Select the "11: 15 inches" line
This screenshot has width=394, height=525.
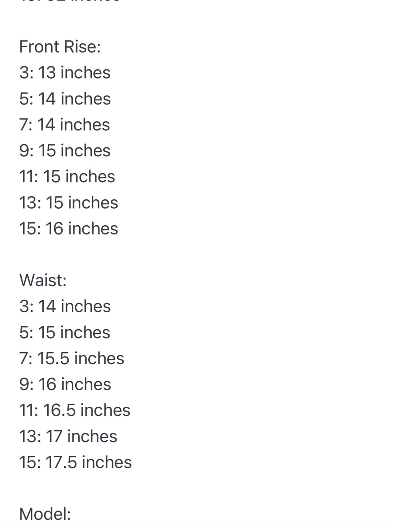[x=67, y=177]
